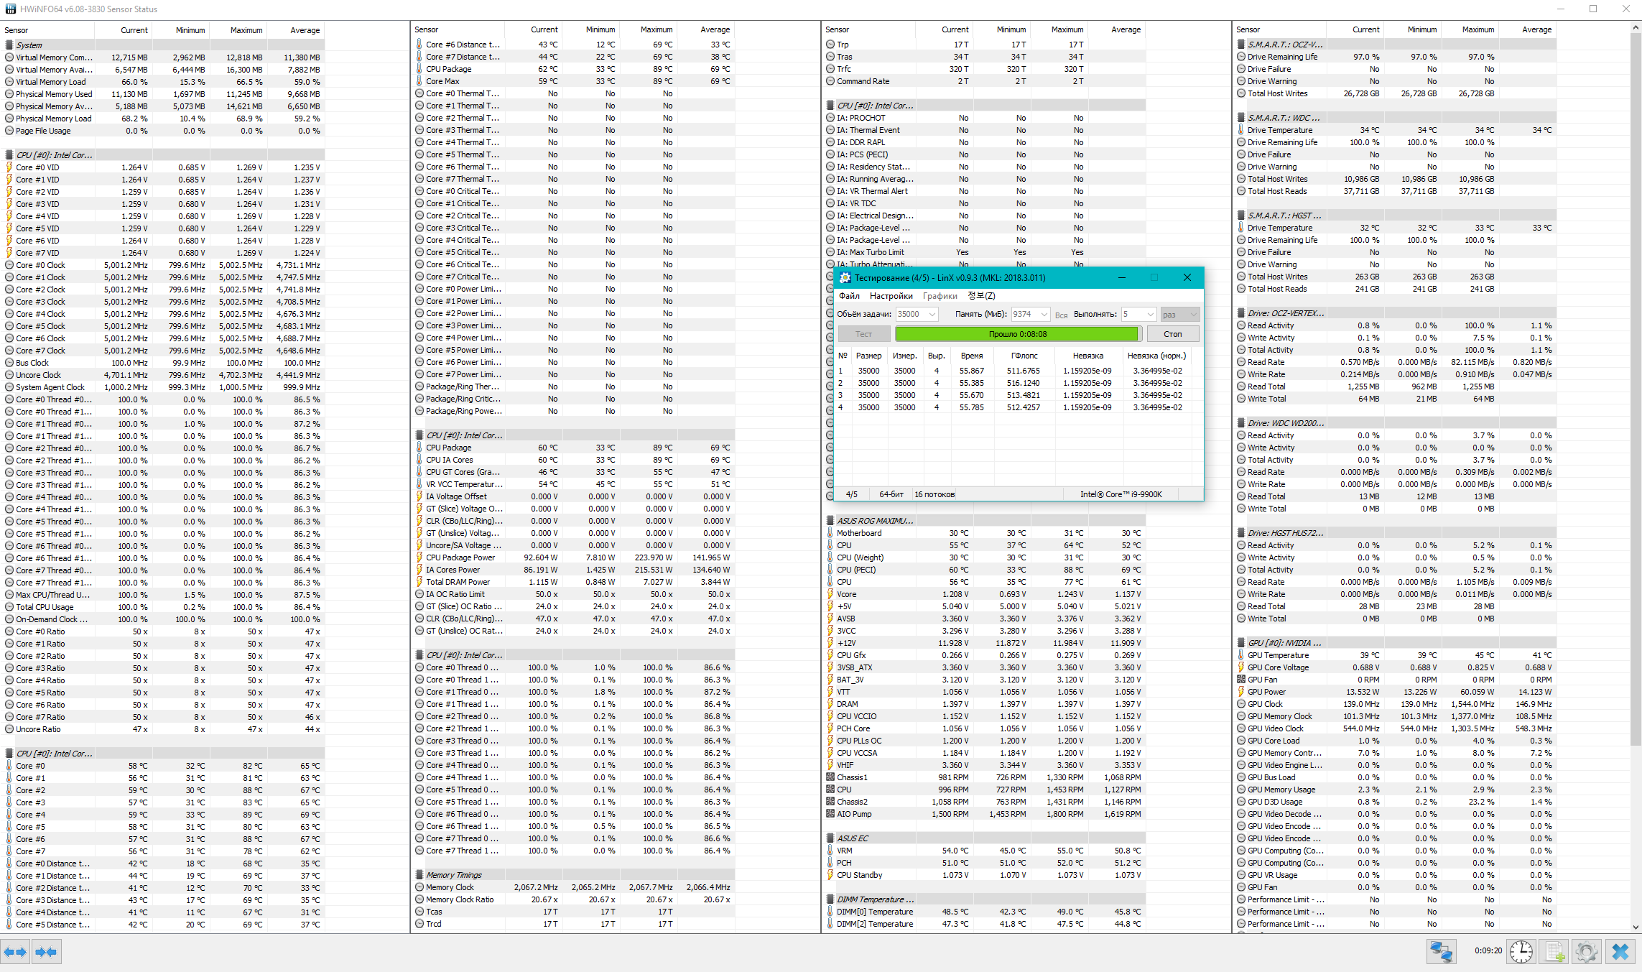Click the shrink columns arrows button
The image size is (1642, 972).
tap(46, 952)
